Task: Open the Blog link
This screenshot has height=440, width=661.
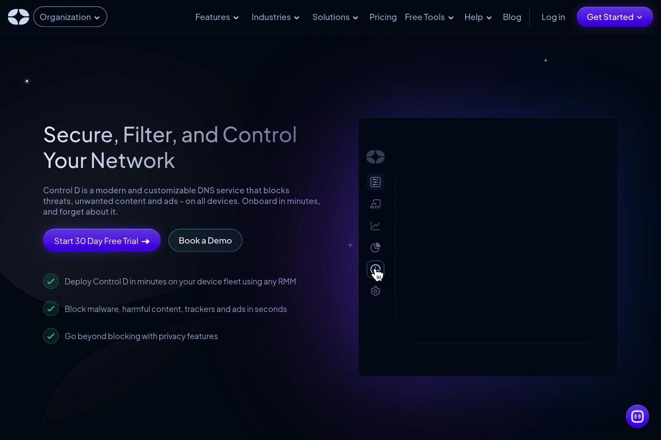Action: pos(512,17)
